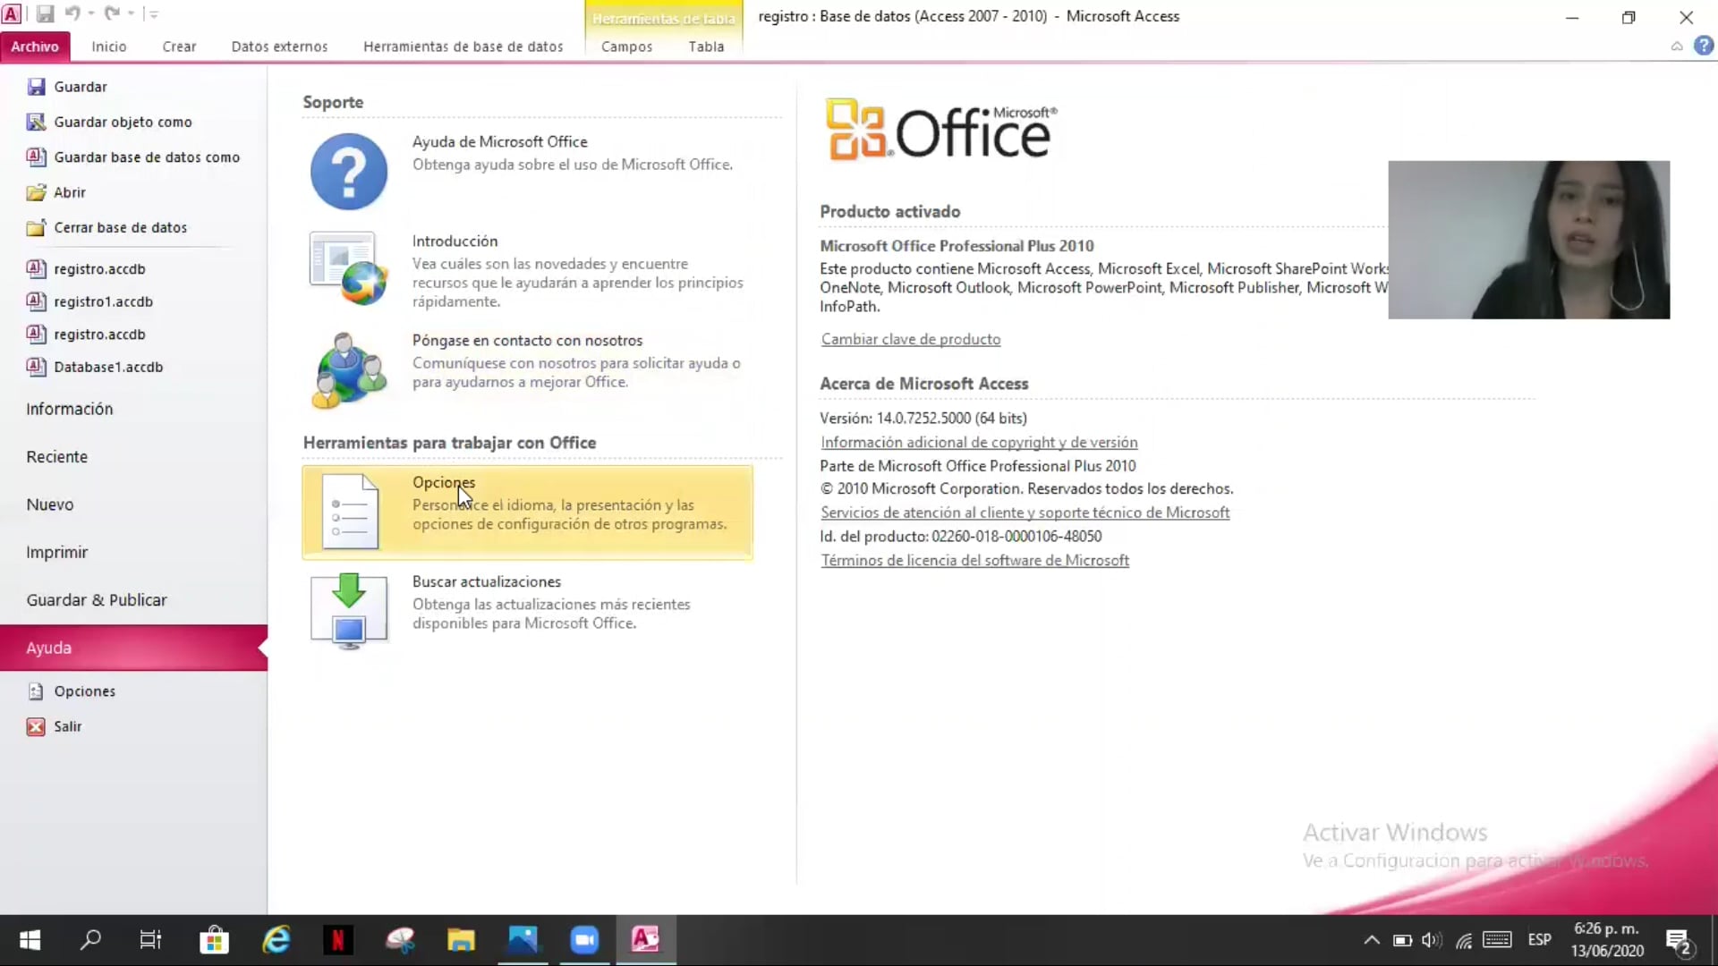Click the Save icon in quick access toolbar
This screenshot has height=966, width=1718.
45,13
